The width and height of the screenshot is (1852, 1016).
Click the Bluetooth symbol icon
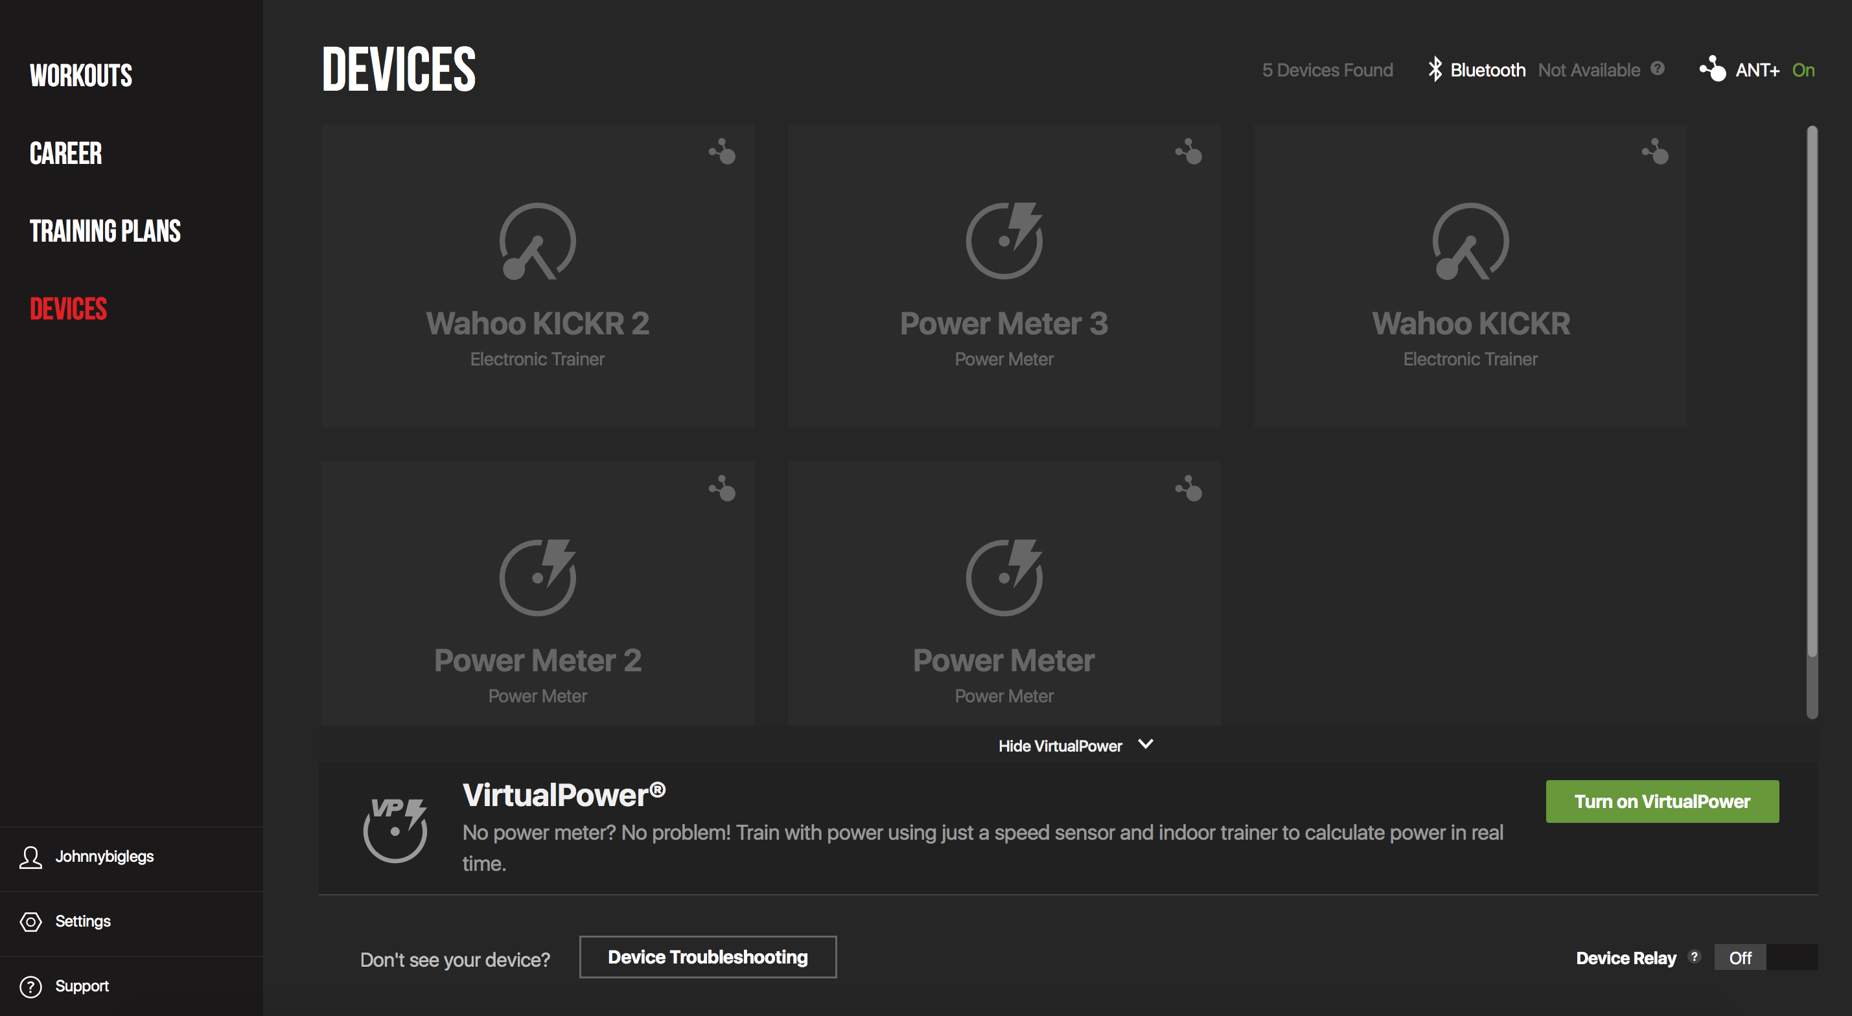tap(1435, 69)
